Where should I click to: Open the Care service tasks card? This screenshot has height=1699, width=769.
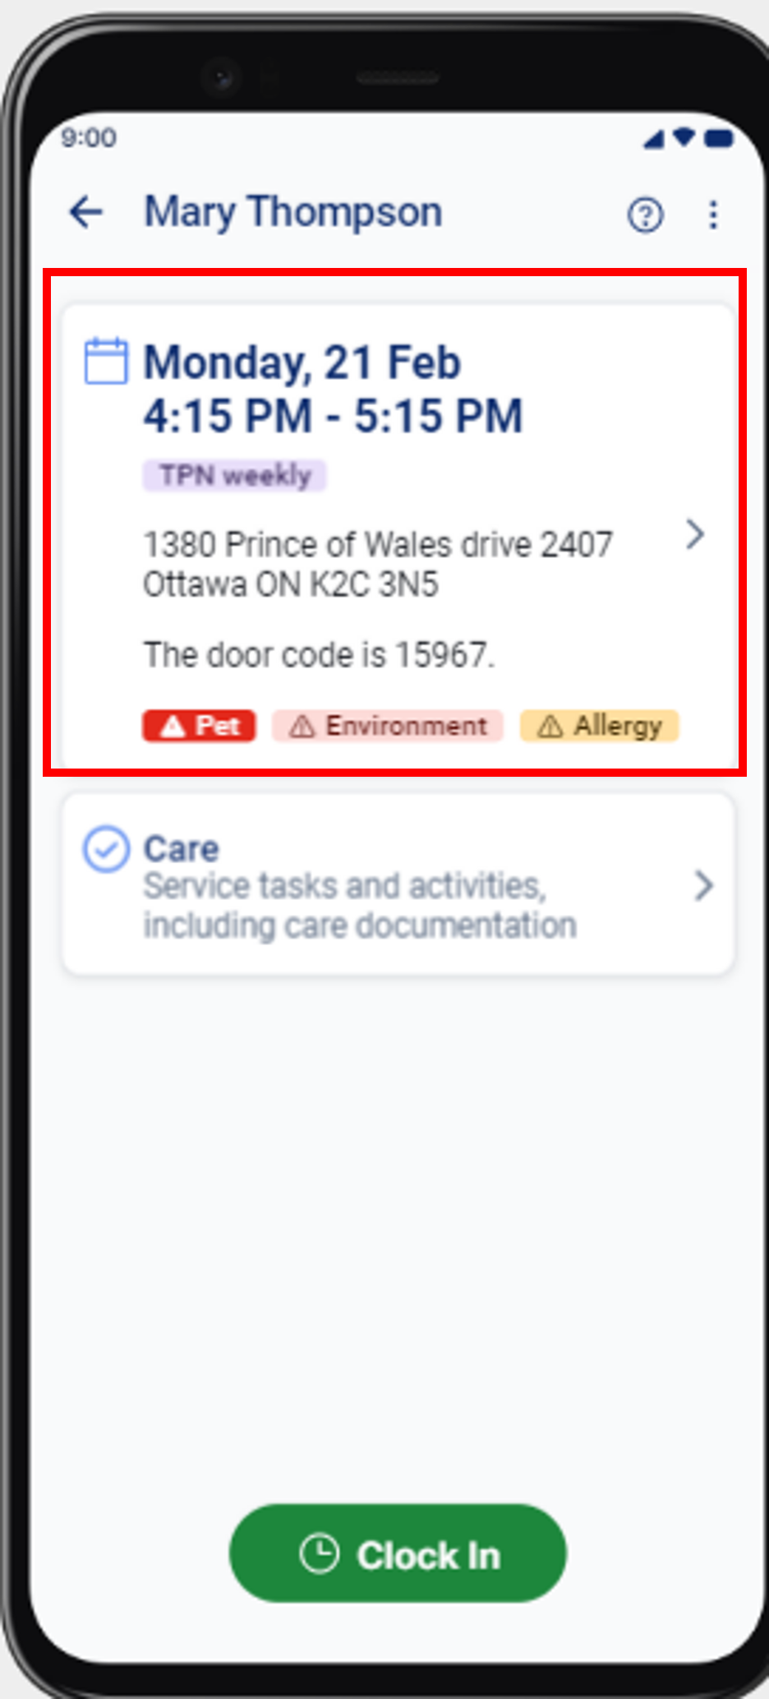point(398,884)
